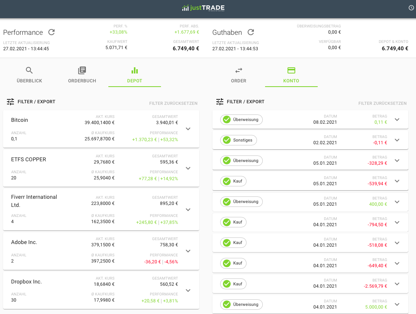Click the Depot & Konto total value
416x314 pixels.
(395, 49)
